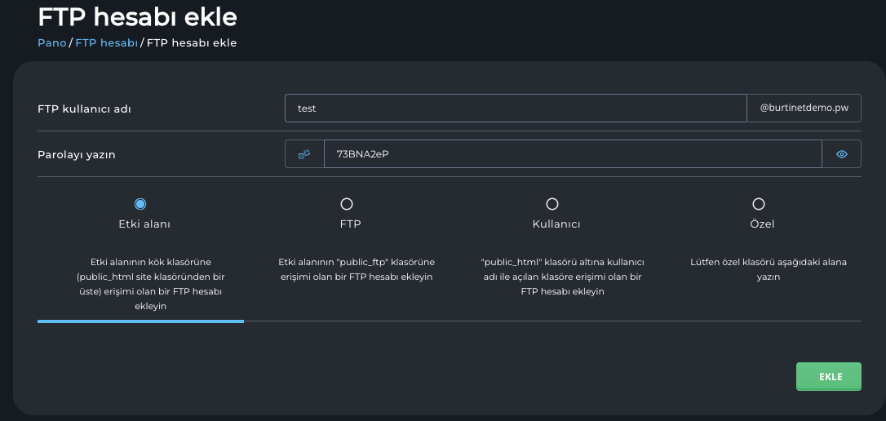The width and height of the screenshot is (886, 421).
Task: Pick the Özel radio button
Action: 759,204
